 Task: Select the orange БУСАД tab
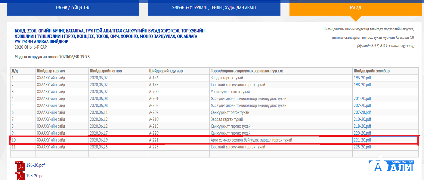click(x=355, y=8)
